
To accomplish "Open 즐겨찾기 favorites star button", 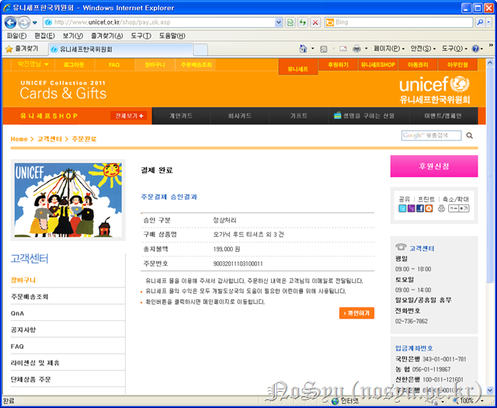I will coord(22,48).
